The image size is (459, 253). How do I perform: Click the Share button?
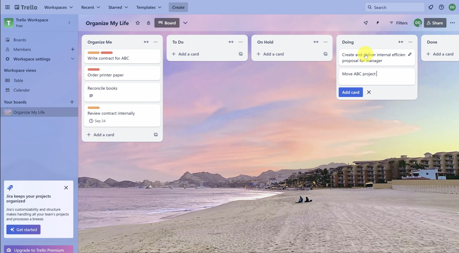(x=435, y=23)
